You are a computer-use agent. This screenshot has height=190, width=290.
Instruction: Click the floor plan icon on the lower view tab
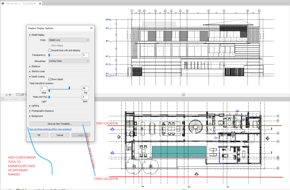[3, 100]
